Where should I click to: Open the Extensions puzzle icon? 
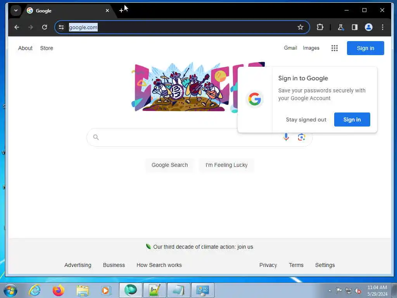click(x=320, y=27)
